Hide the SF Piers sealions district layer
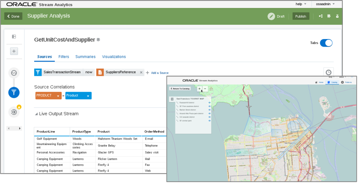The height and width of the screenshot is (184, 359). click(210, 106)
